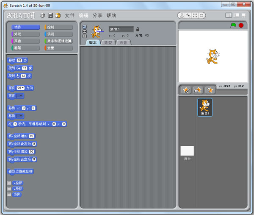Screen dimensions: 254x215
Task: Switch to the 造型 tab
Action: coord(108,42)
